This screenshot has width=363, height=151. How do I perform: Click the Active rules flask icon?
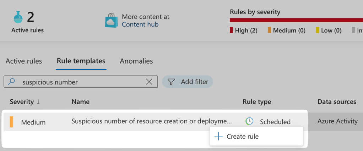(x=18, y=17)
